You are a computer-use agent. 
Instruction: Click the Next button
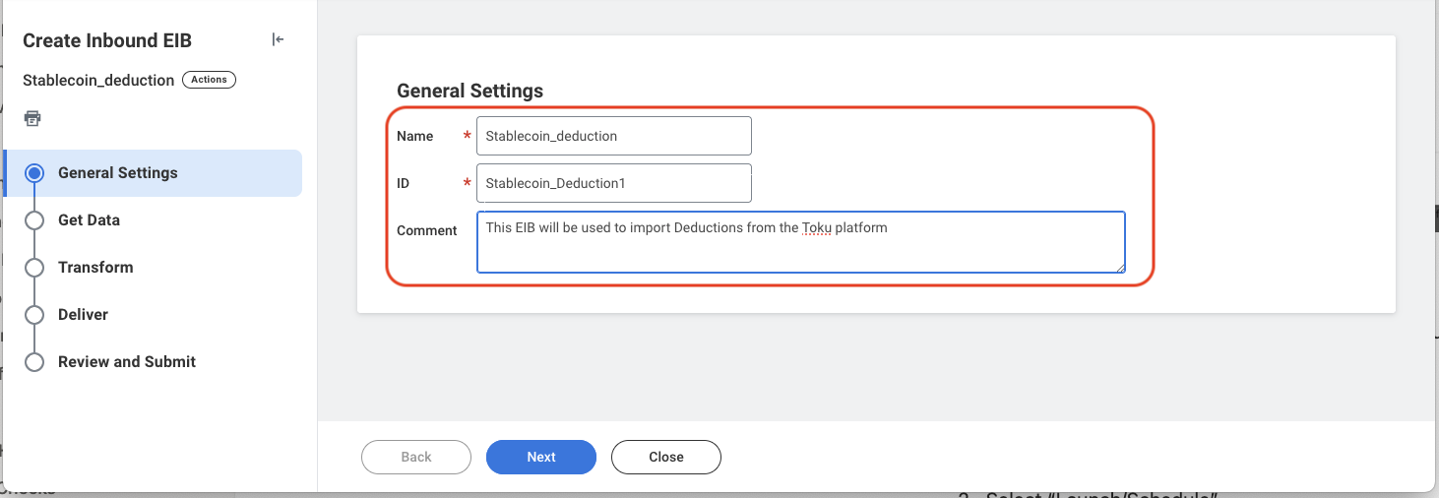tap(541, 457)
